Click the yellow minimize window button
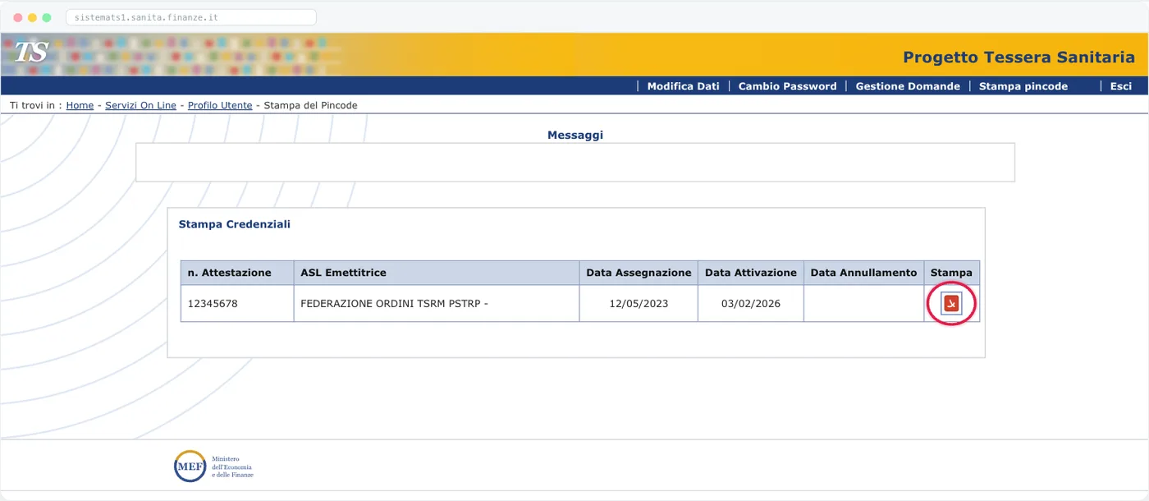The width and height of the screenshot is (1149, 501). pos(32,17)
